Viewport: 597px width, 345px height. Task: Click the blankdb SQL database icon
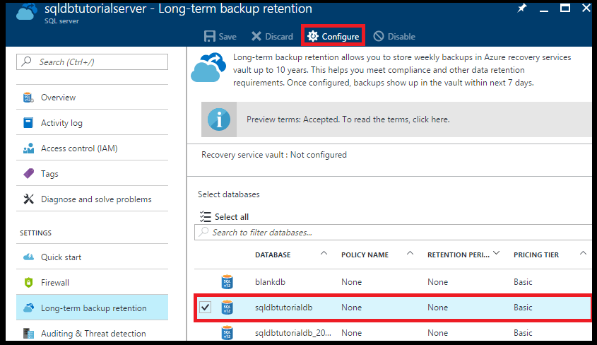(x=227, y=282)
